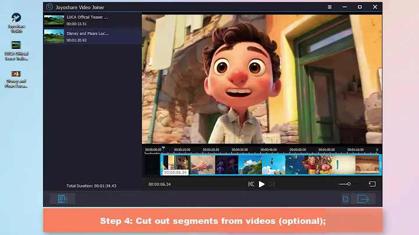Open the Joyoshare hamburger menu
The width and height of the screenshot is (419, 235).
pyautogui.click(x=329, y=7)
